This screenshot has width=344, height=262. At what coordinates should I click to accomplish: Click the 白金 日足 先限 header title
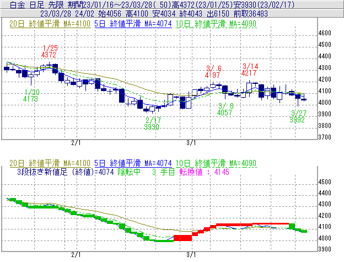click(36, 4)
